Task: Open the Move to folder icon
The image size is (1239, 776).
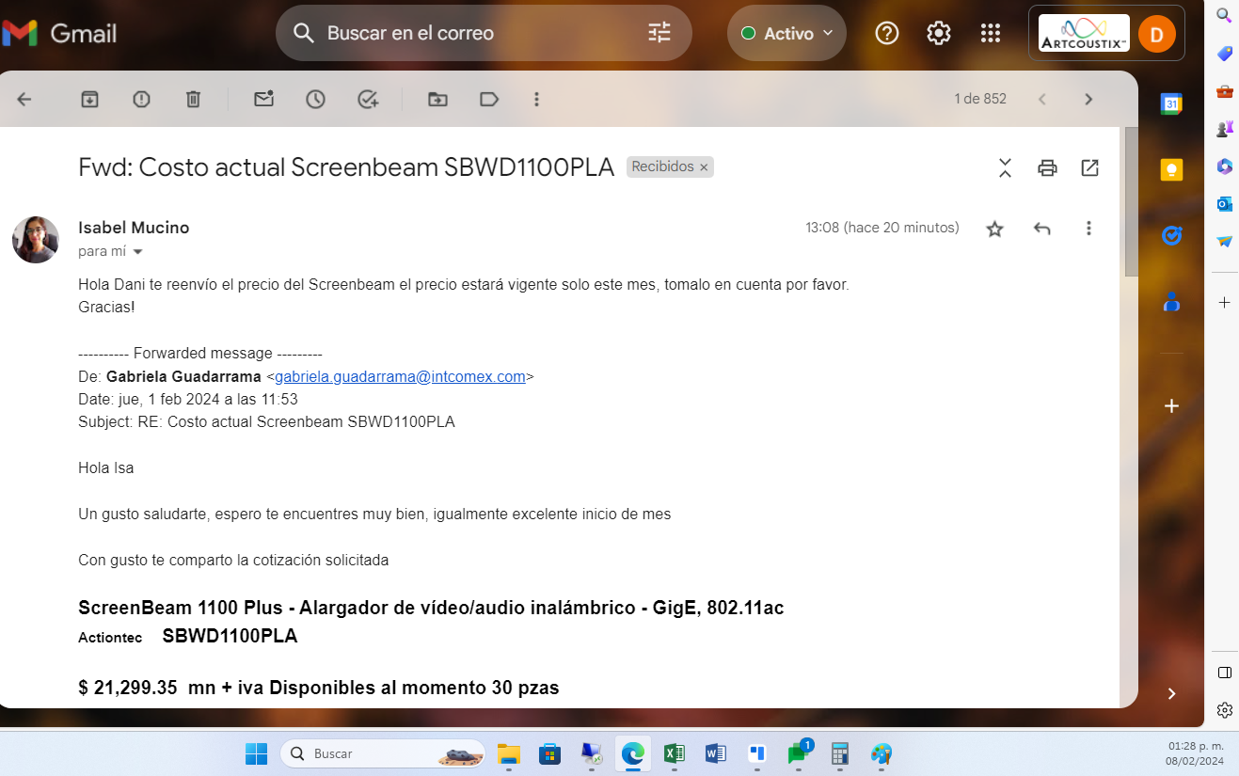Action: 437,99
